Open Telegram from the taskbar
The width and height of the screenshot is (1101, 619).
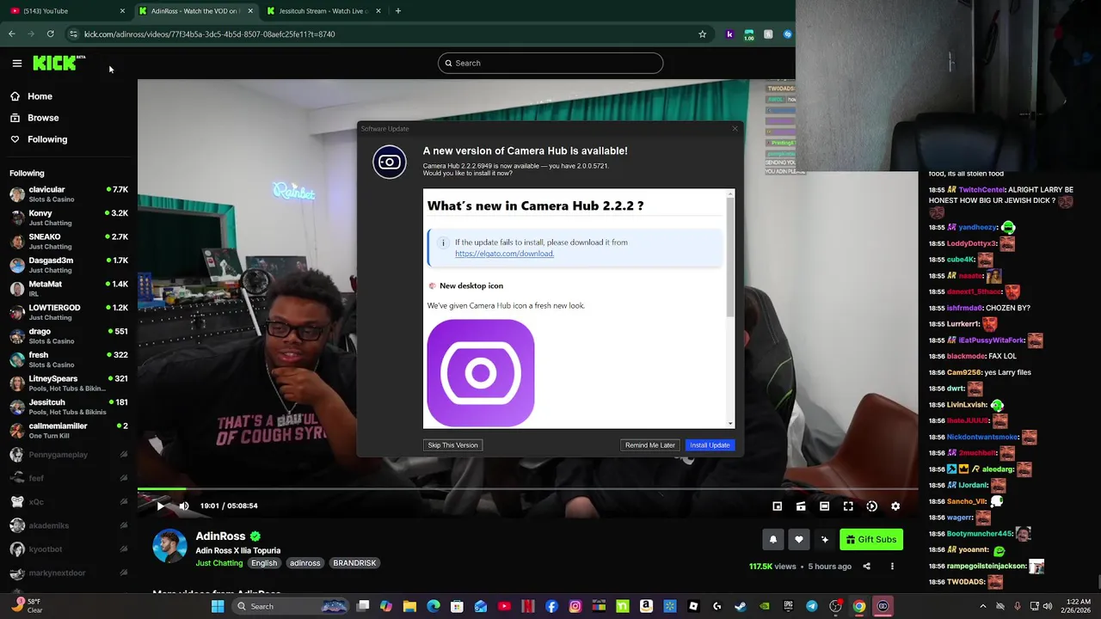[811, 606]
